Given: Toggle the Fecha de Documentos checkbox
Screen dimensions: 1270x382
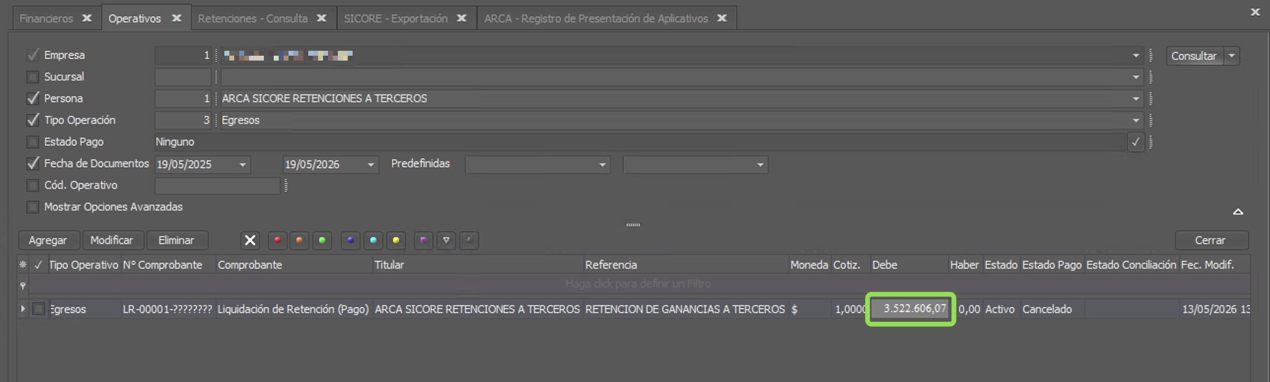Looking at the screenshot, I should click(x=33, y=164).
